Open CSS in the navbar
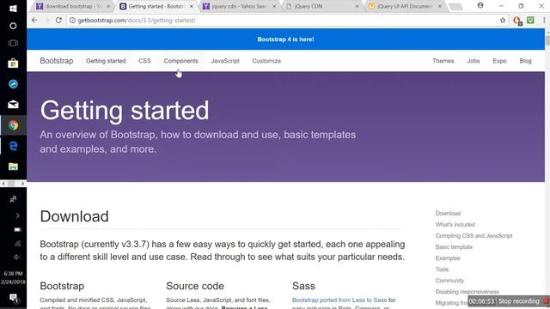Viewport: 550px width, 309px height. pos(144,61)
